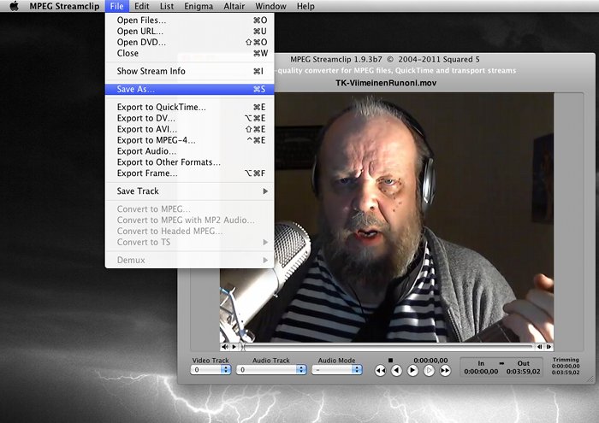Click the Out time 0:03:59,02
Viewport: 599px width, 423px height.
point(524,372)
